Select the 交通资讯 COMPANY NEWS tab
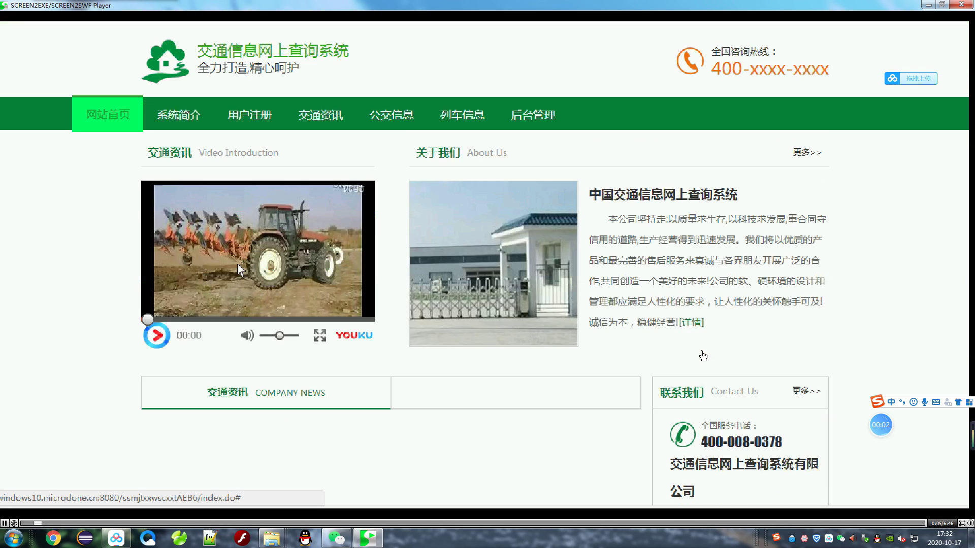Viewport: 975px width, 548px height. 266,392
